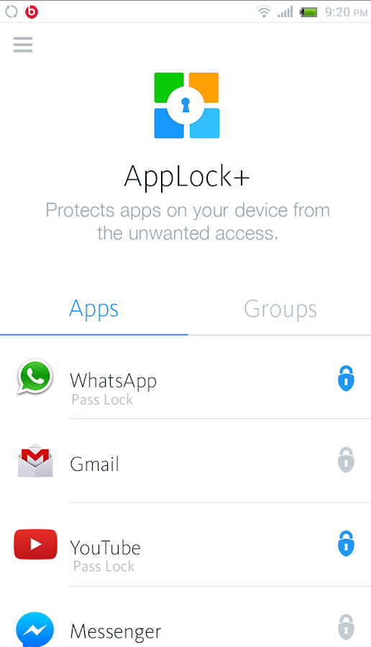Tap the Beats audio status icon
The width and height of the screenshot is (371, 647).
tap(32, 12)
